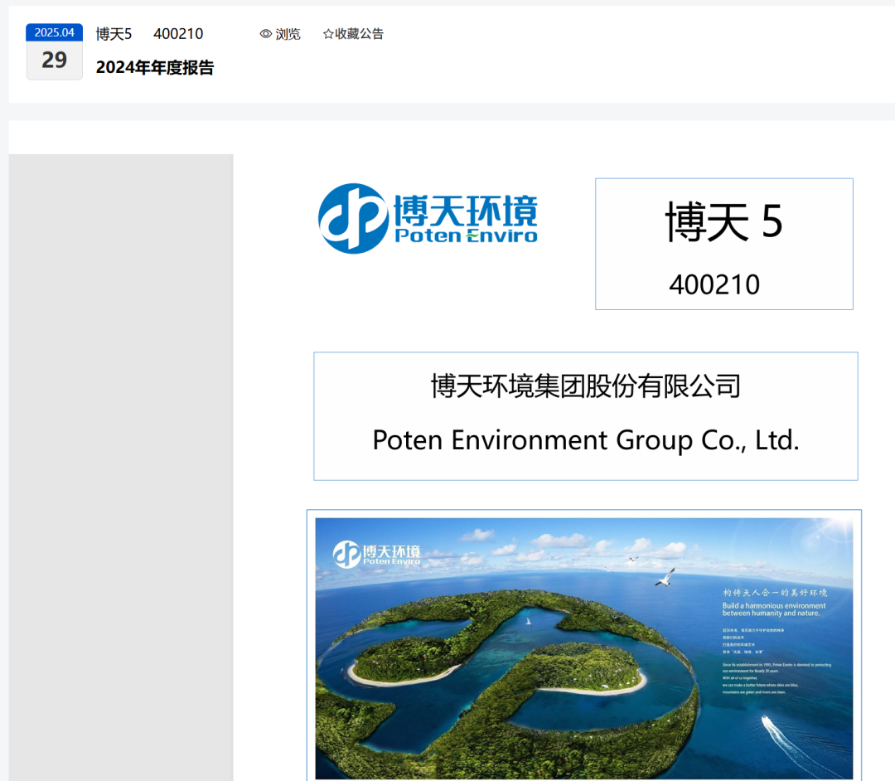Viewport: 895px width, 781px height.
Task: Click the grey left sidebar panel
Action: pos(121,467)
